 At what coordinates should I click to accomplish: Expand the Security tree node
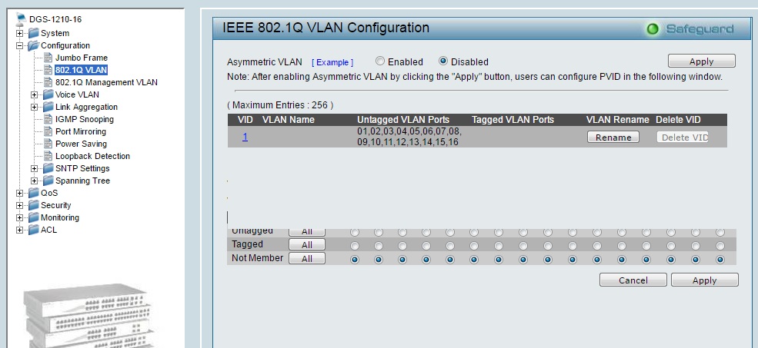click(x=19, y=205)
